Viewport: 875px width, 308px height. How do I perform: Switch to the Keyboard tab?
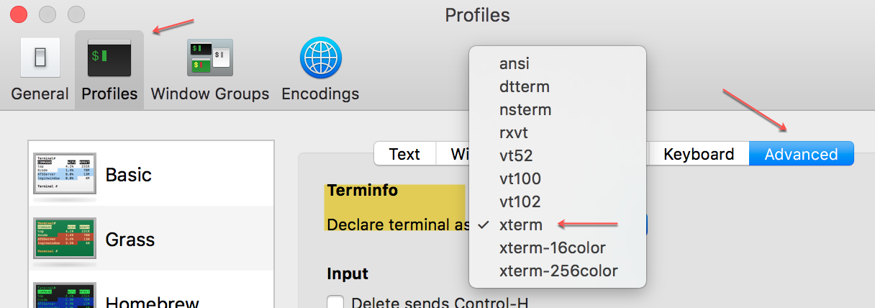pos(699,154)
